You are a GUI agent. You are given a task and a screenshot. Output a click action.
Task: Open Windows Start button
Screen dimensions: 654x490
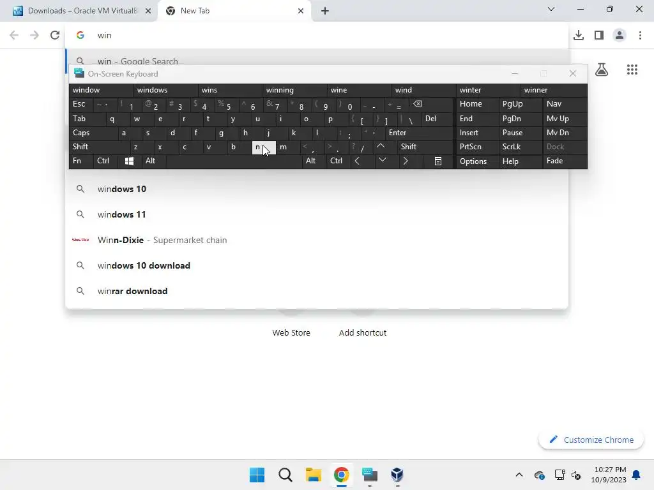click(257, 475)
